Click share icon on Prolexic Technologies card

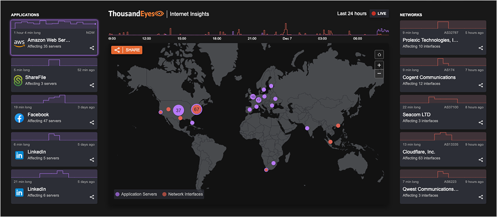481,48
